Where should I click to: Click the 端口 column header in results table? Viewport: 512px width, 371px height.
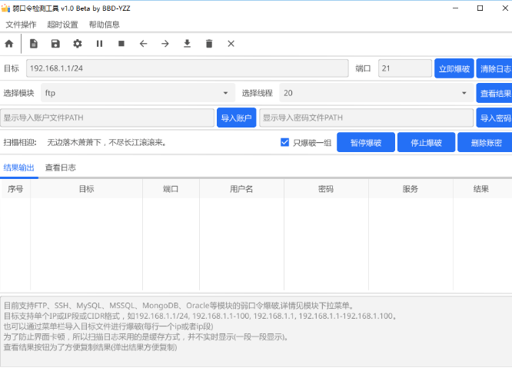(171, 189)
